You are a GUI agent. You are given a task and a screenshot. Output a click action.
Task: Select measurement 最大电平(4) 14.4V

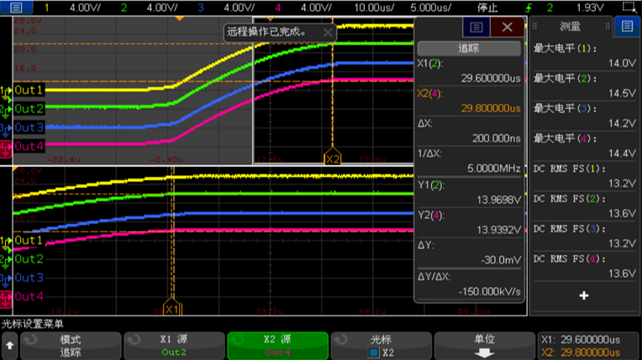coord(585,146)
